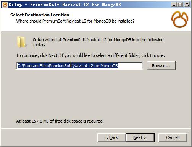192x147 pixels.
Task: Open folder picker with Browse button
Action: [161, 66]
